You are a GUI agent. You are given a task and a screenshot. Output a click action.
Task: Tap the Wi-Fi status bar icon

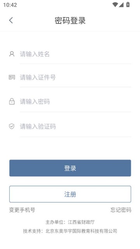(115, 5)
